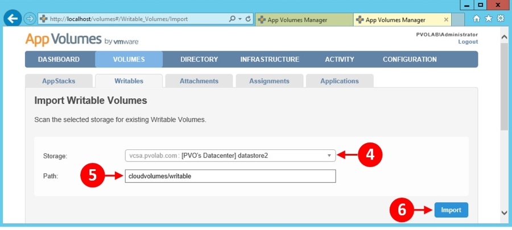Select the Writables tab
512x230 pixels.
(129, 81)
